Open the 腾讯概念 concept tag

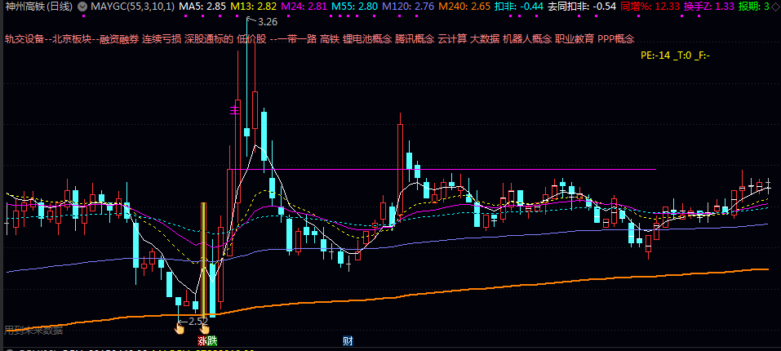pyautogui.click(x=415, y=39)
